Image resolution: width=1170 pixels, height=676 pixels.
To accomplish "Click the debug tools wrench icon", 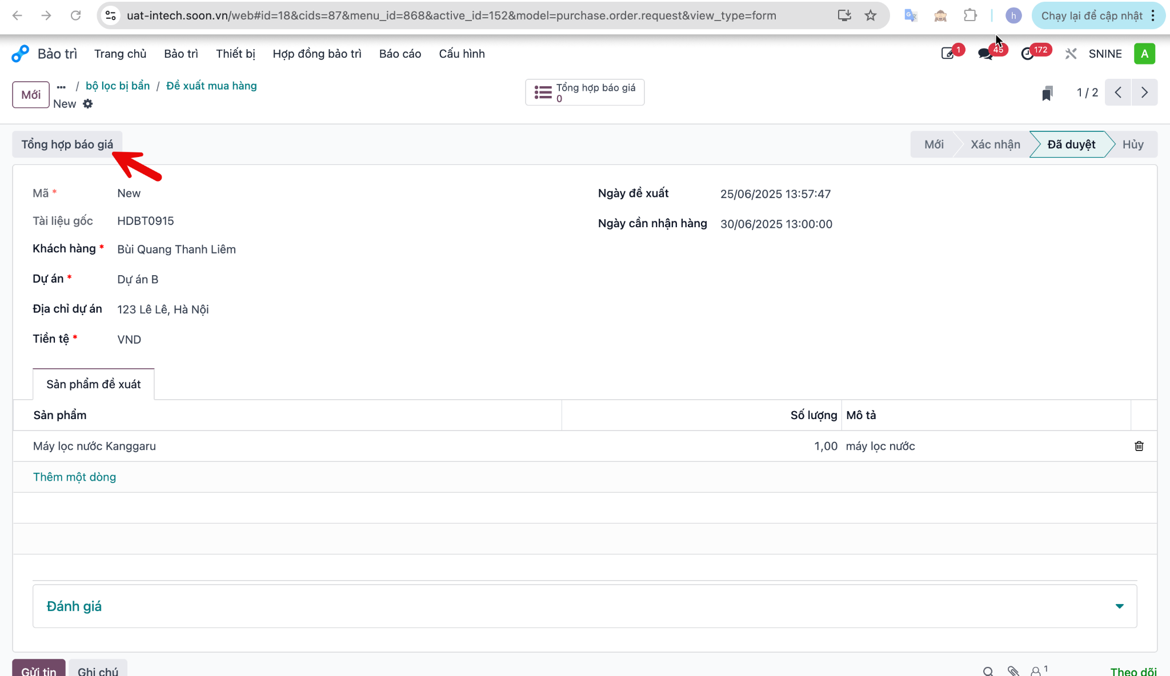I will [x=1071, y=54].
